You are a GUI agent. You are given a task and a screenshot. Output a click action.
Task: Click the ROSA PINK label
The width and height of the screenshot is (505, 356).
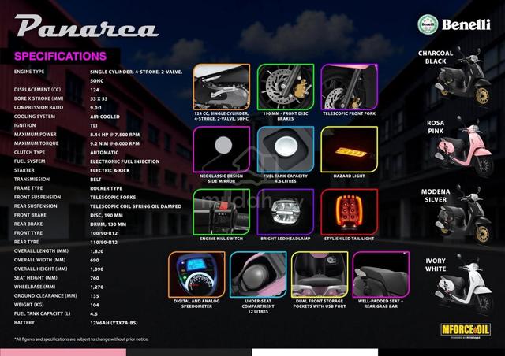tap(436, 127)
